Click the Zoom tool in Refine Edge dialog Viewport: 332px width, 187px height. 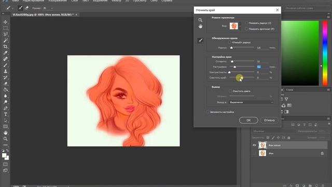click(200, 20)
